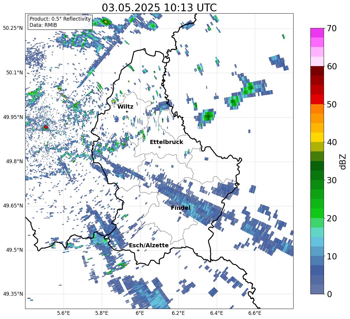Click the yellow colorbar segment above 40
The width and height of the screenshot is (350, 319).
[317, 137]
